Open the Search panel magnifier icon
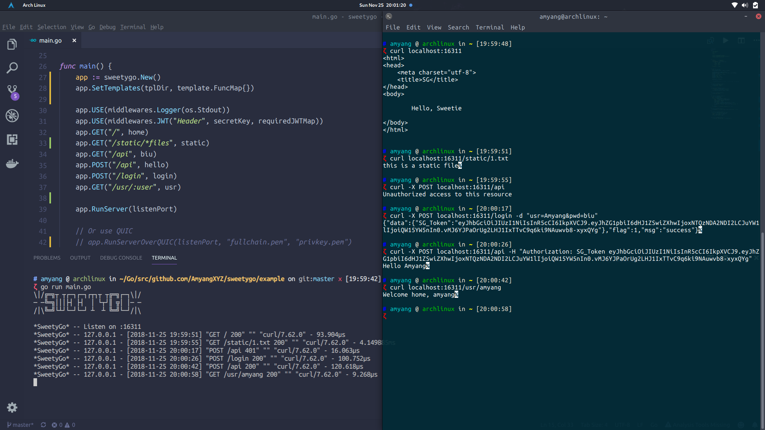765x430 pixels. pyautogui.click(x=12, y=68)
